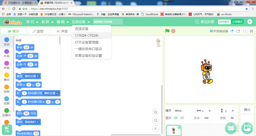Screen dimensions: 256x136
Task: Select the Mind+ sprite thumbnail
Action: pyautogui.click(x=174, y=131)
